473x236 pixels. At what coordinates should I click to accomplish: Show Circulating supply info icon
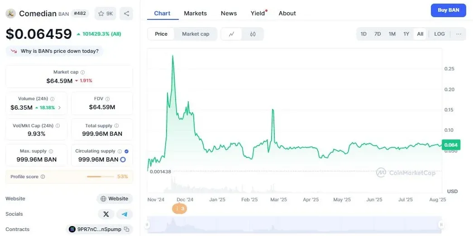point(120,151)
